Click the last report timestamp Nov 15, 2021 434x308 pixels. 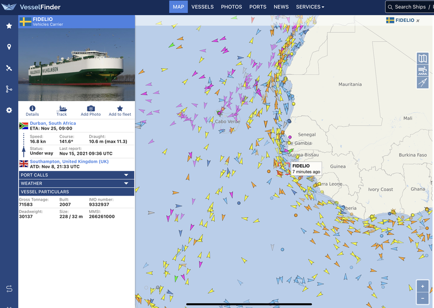pyautogui.click(x=86, y=154)
